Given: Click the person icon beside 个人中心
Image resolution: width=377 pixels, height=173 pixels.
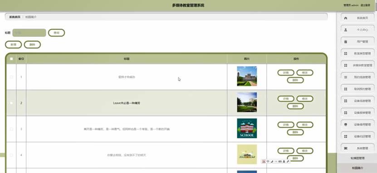Looking at the screenshot, I should [x=346, y=30].
